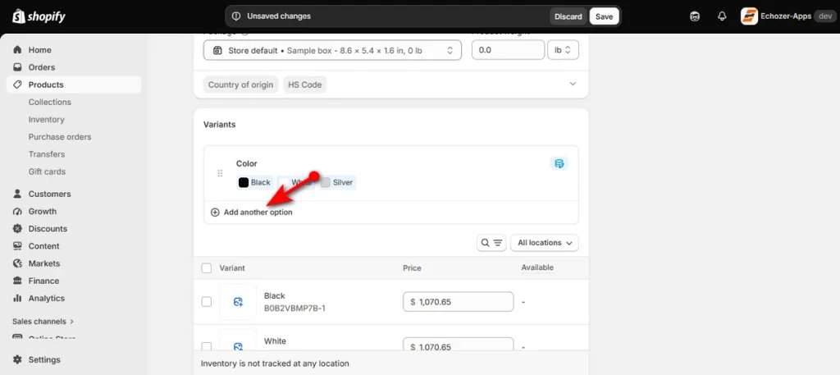The height and width of the screenshot is (375, 840).
Task: Click the plus circle icon beside Add another option
Action: tap(215, 213)
